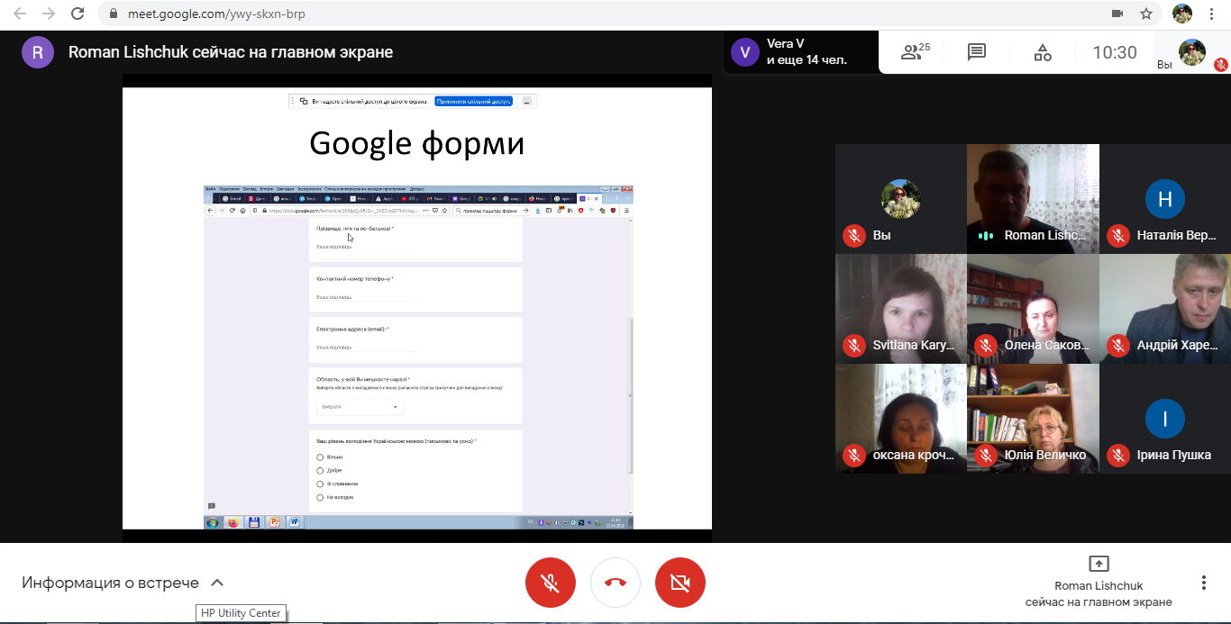Viewport: 1231px width, 624px height.
Task: Click the Start button in the shared taskbar
Action: click(x=213, y=522)
